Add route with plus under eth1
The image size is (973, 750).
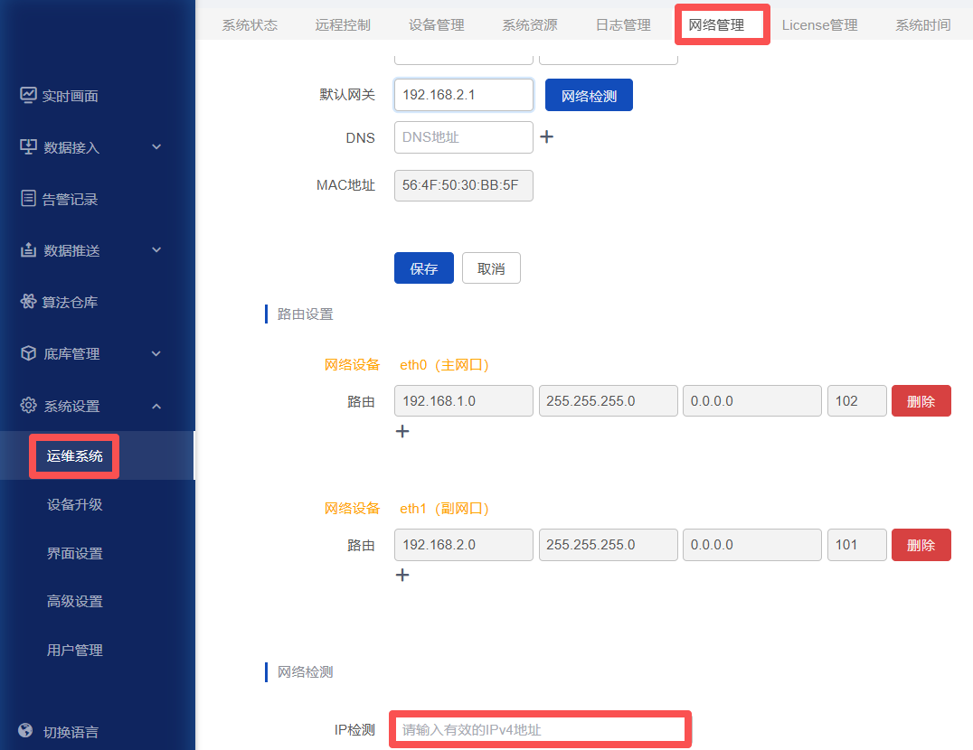point(402,576)
